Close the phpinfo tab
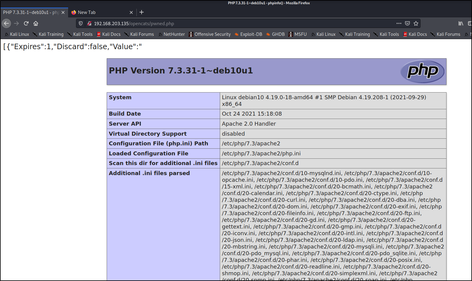 [x=63, y=12]
